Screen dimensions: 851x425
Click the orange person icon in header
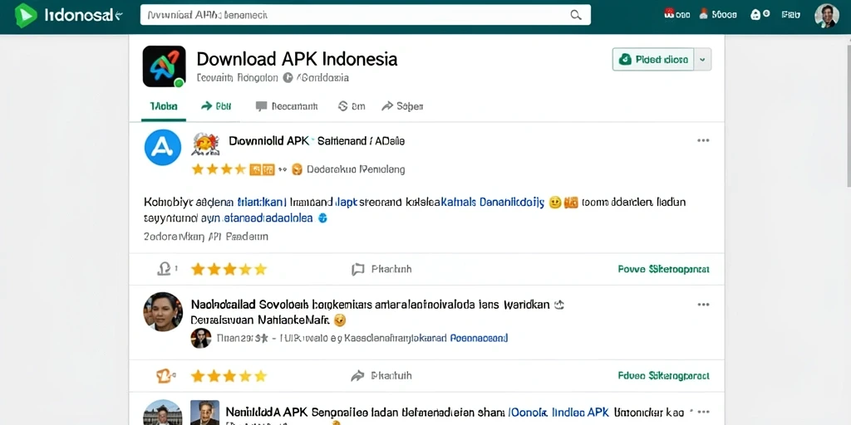(x=704, y=13)
